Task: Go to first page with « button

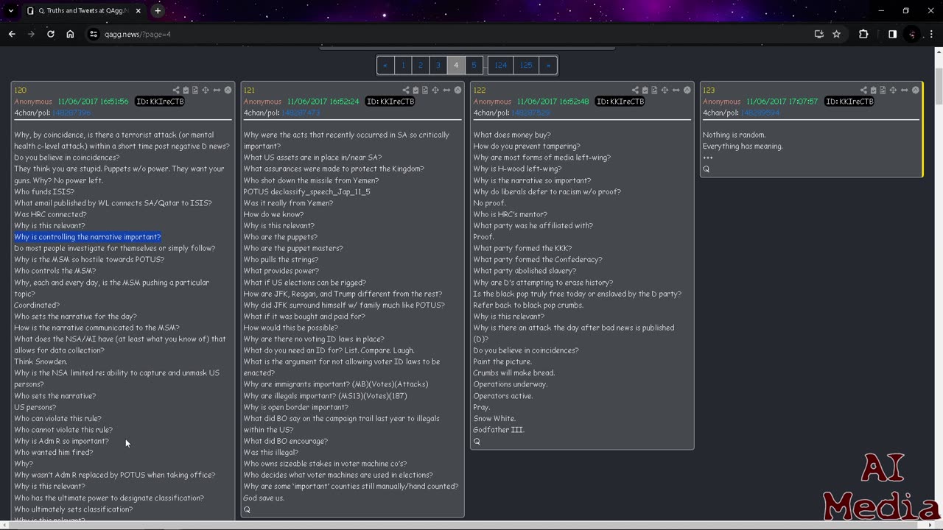Action: point(385,65)
